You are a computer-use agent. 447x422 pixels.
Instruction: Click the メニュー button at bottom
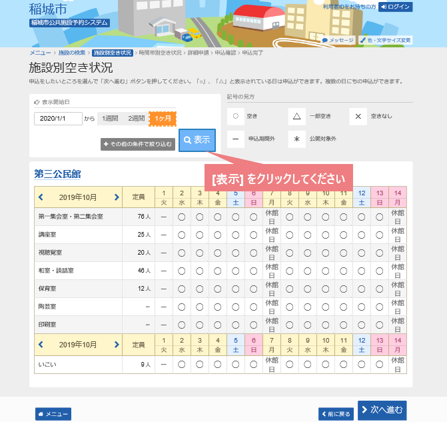coord(53,414)
